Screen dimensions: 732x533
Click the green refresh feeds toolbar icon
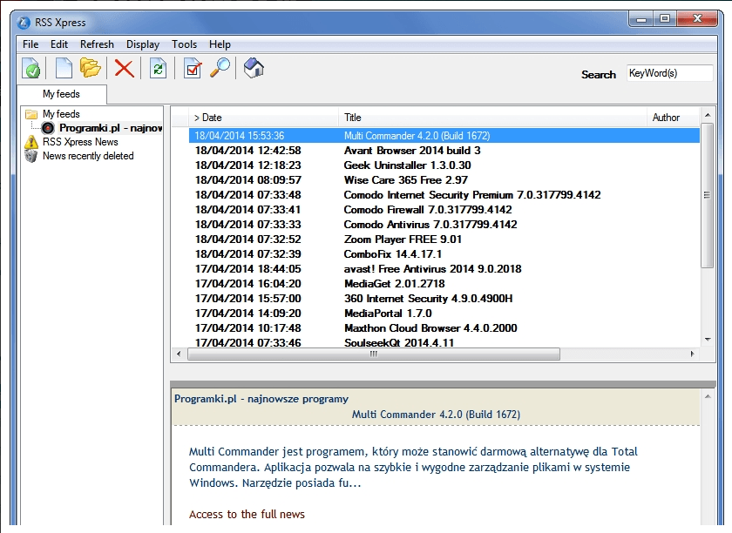point(159,68)
